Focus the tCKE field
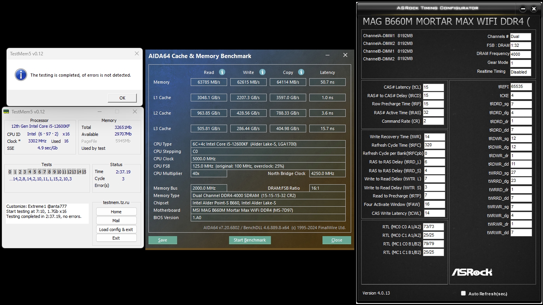This screenshot has height=305, width=543. [521, 96]
